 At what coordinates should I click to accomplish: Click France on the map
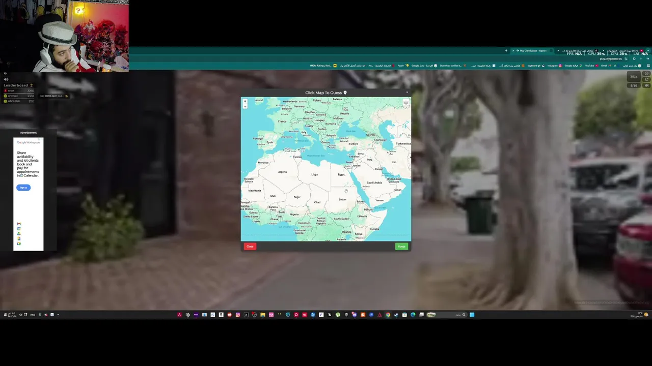(282, 121)
